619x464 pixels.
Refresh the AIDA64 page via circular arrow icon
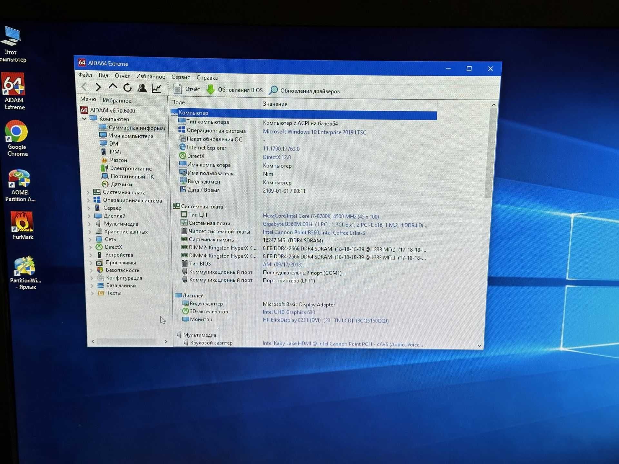tap(127, 87)
